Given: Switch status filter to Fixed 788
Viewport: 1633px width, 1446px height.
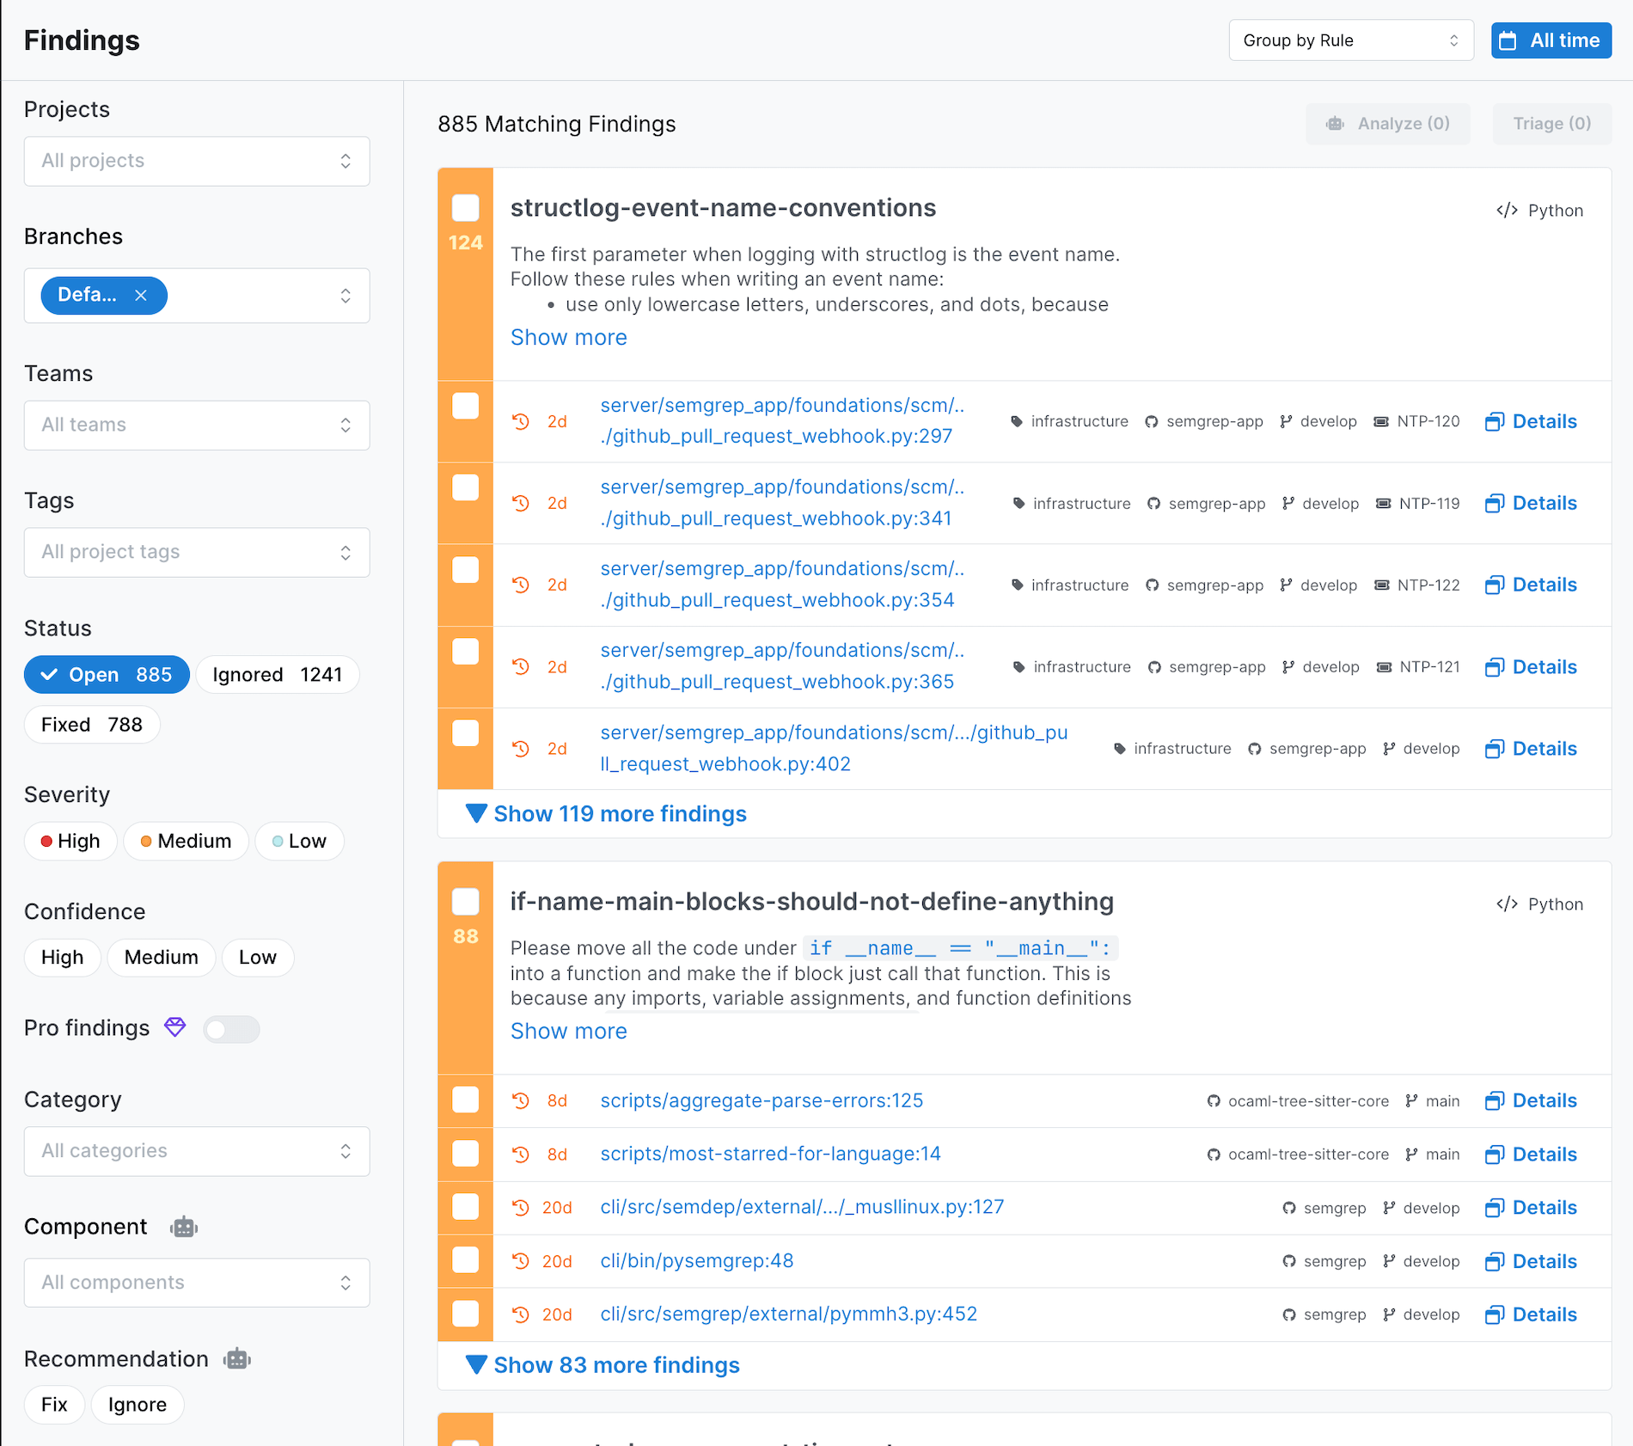Looking at the screenshot, I should click(x=92, y=725).
